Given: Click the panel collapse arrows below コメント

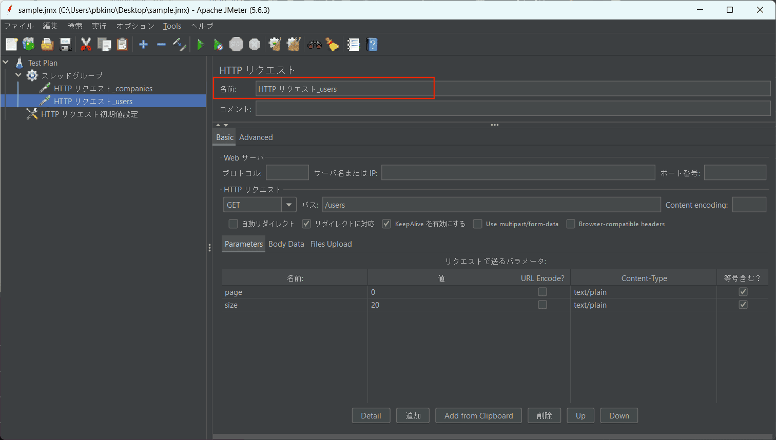Looking at the screenshot, I should 222,125.
